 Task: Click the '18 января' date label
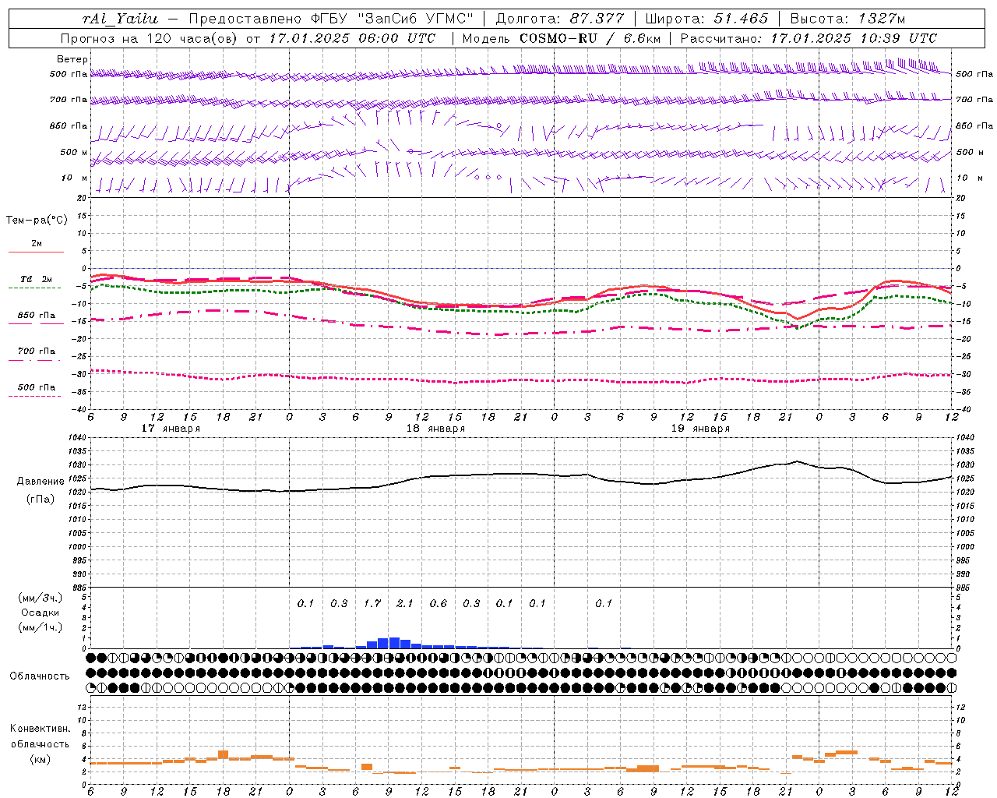tap(435, 429)
